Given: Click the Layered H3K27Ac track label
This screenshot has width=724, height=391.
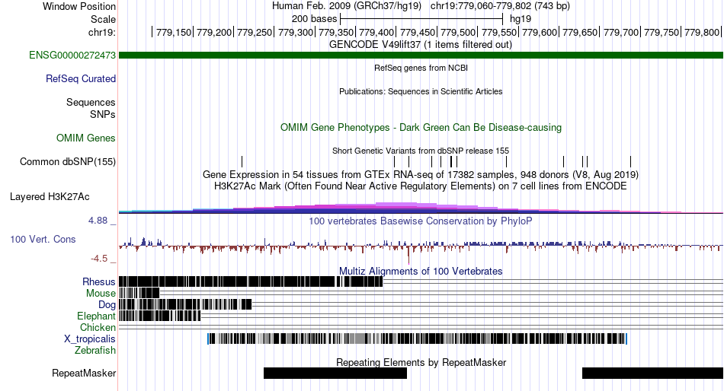Looking at the screenshot, I should coord(50,196).
